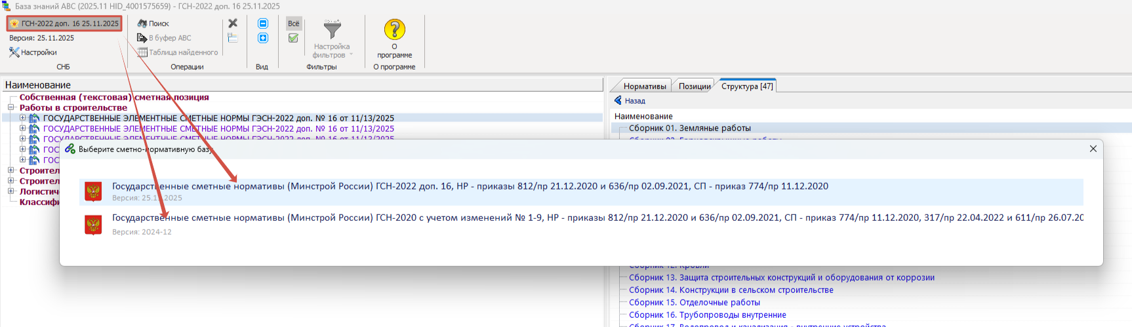This screenshot has width=1132, height=327.
Task: Click the В буфер АВС button
Action: pyautogui.click(x=164, y=38)
